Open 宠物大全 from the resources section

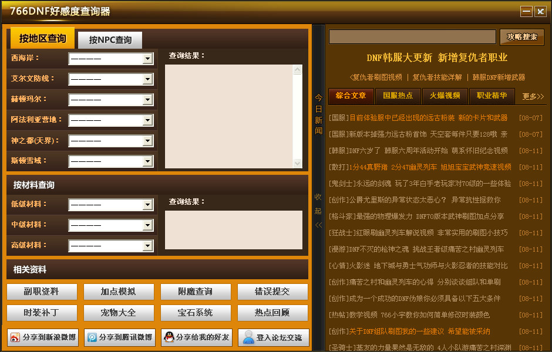(119, 313)
